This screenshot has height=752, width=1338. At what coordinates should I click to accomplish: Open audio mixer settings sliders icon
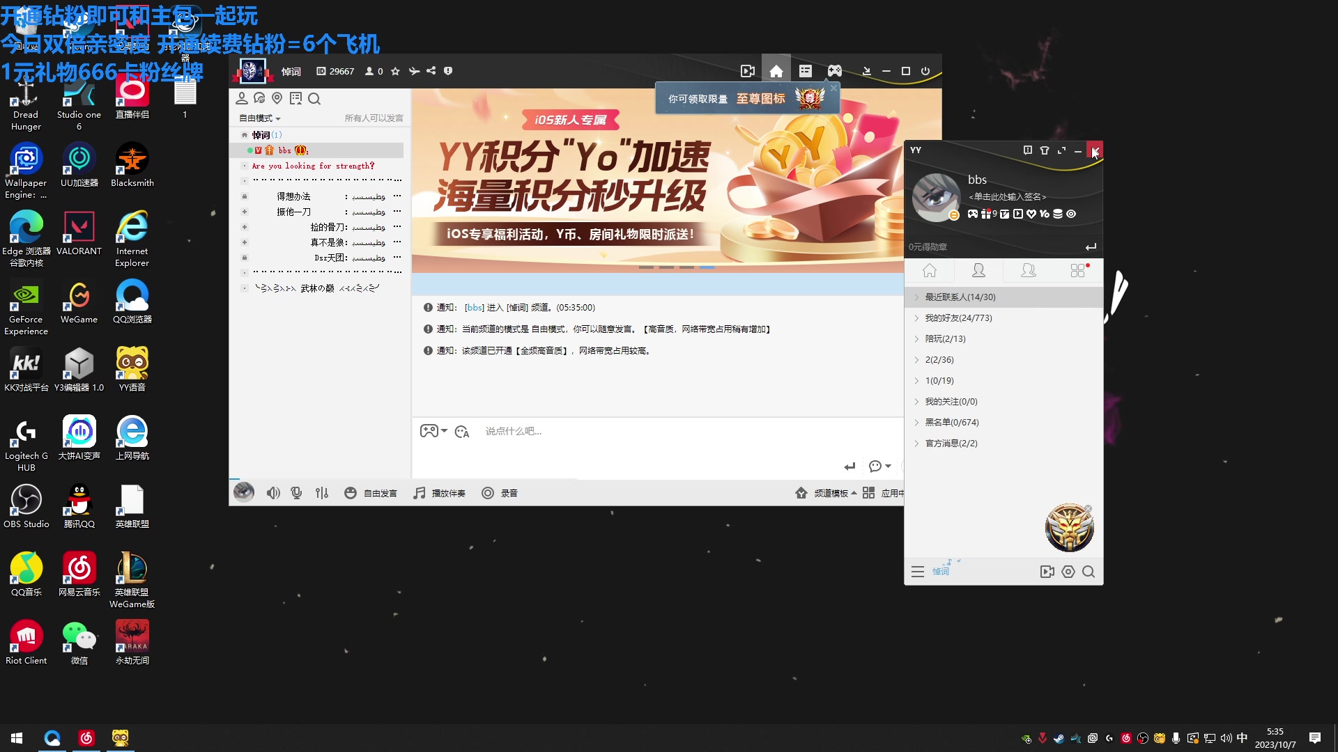[321, 493]
